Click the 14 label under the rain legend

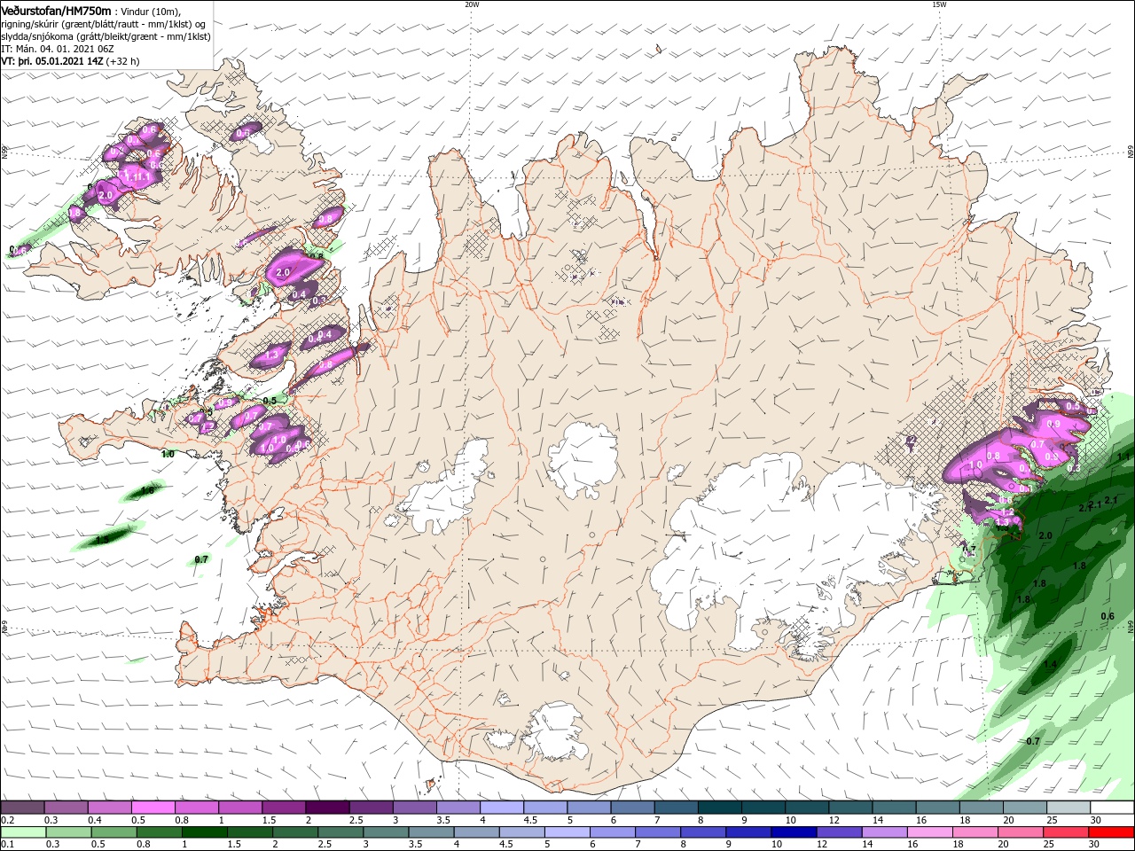coord(866,845)
